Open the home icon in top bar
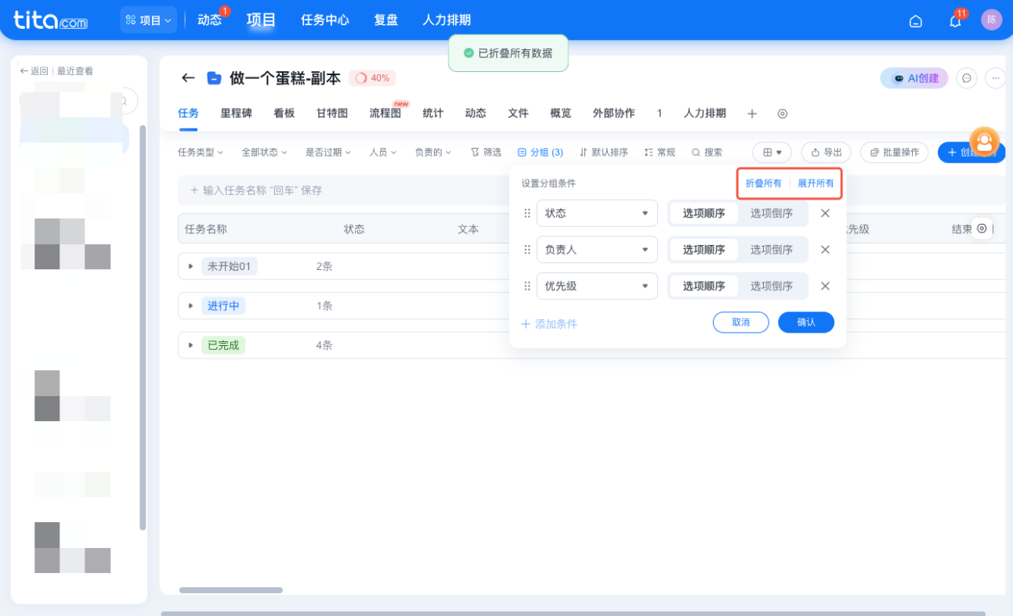The image size is (1013, 616). click(x=915, y=21)
